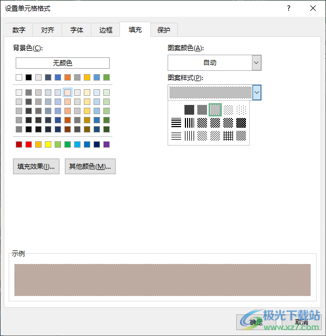Viewport: 326px width, 336px height.
Task: Select the thin diagonal crosshatch pattern
Action: pyautogui.click(x=241, y=136)
